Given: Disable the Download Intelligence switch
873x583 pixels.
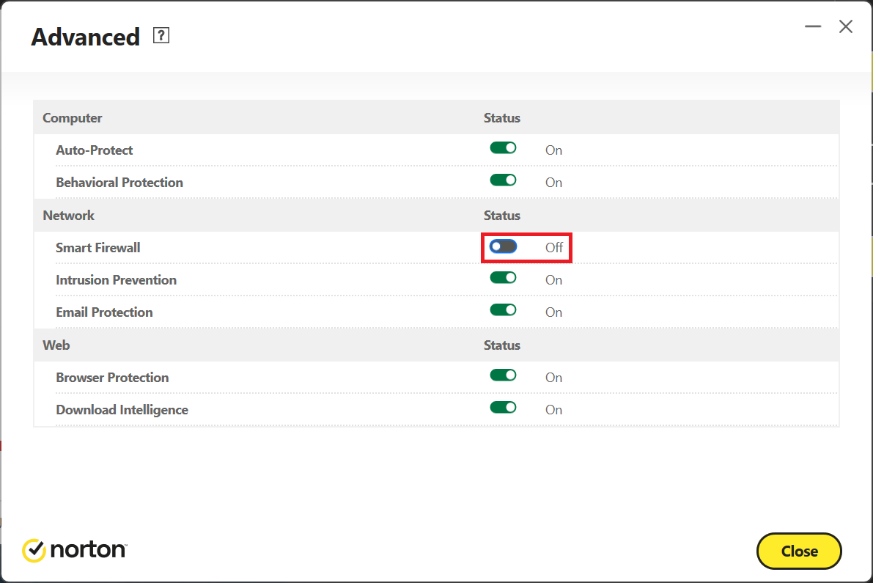Looking at the screenshot, I should (x=503, y=408).
